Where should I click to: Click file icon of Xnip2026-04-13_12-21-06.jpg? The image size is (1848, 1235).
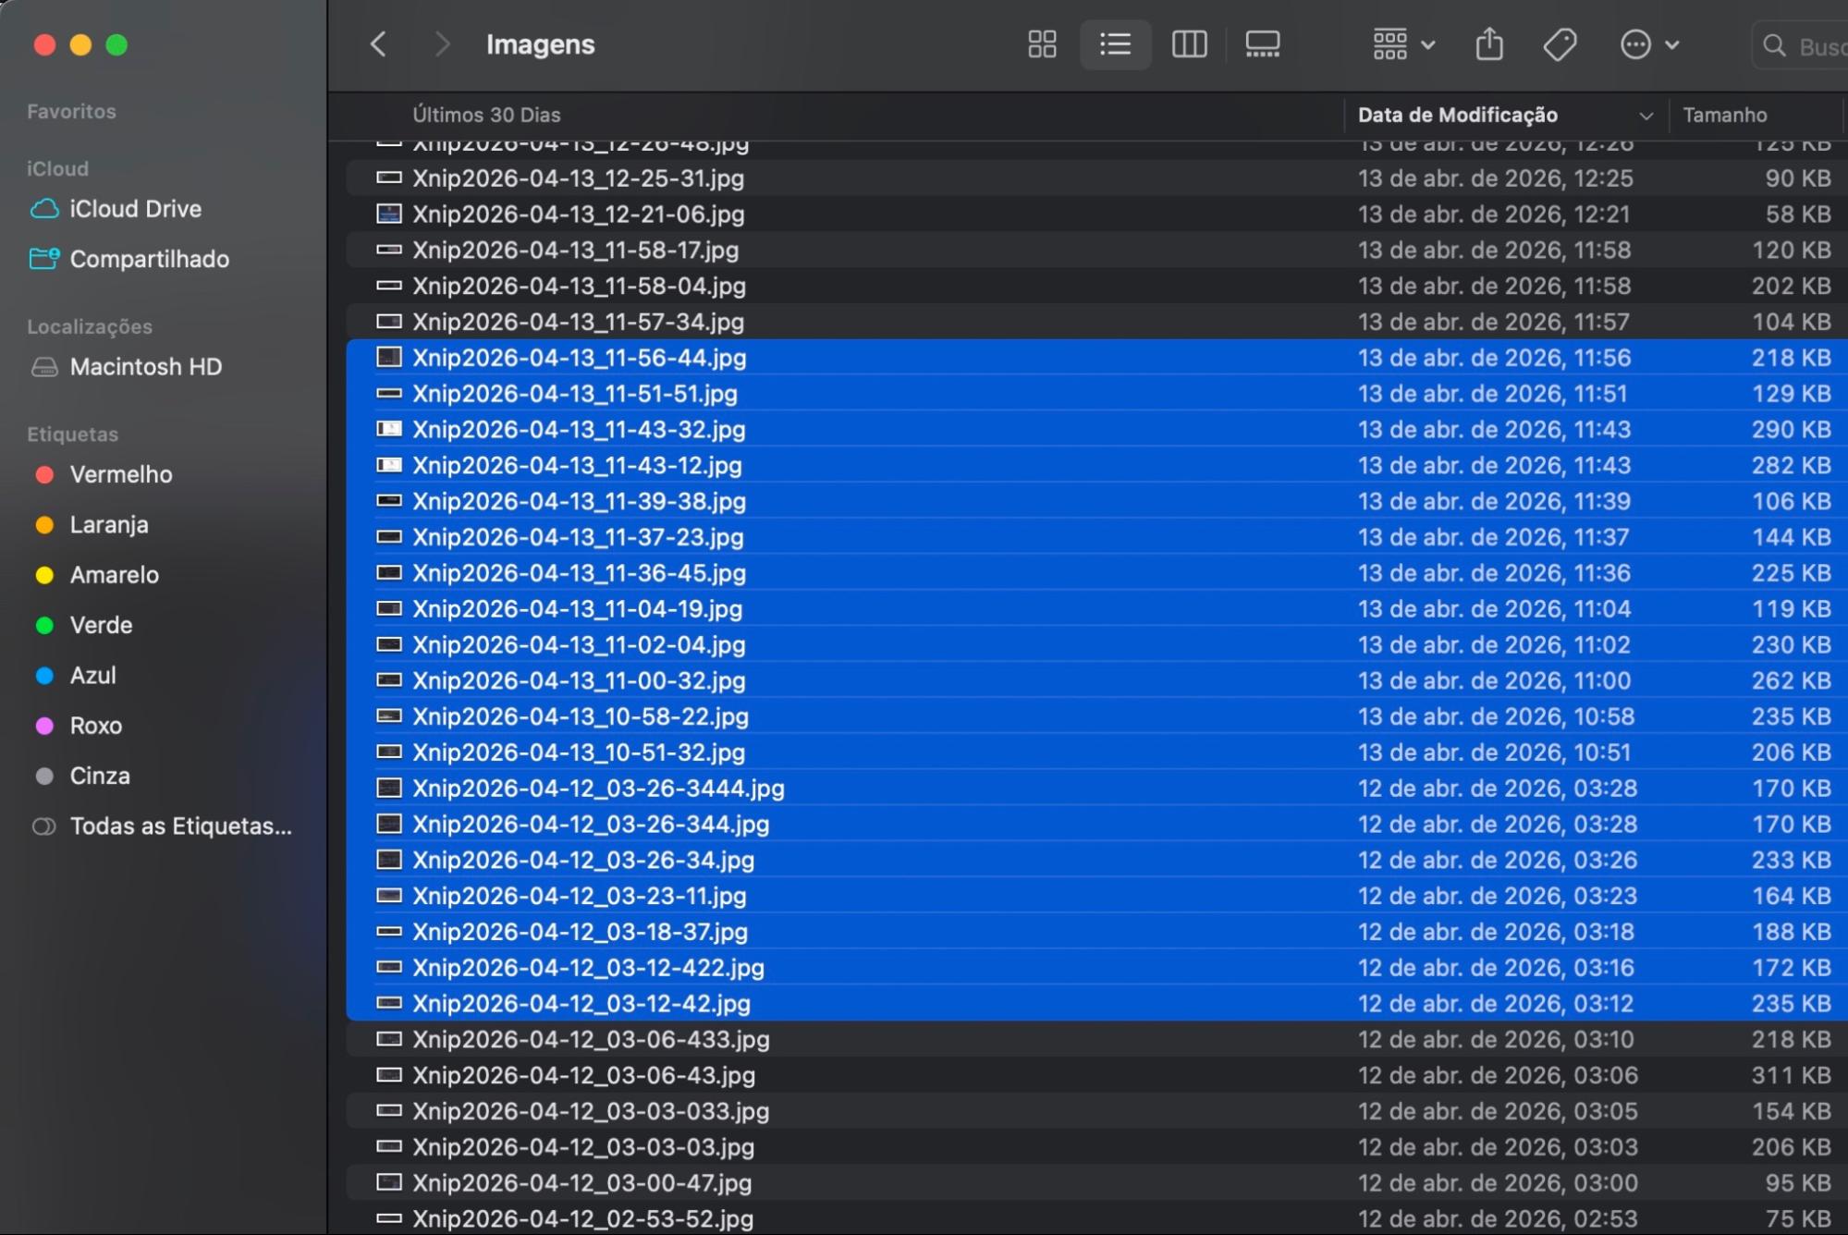[x=389, y=214]
